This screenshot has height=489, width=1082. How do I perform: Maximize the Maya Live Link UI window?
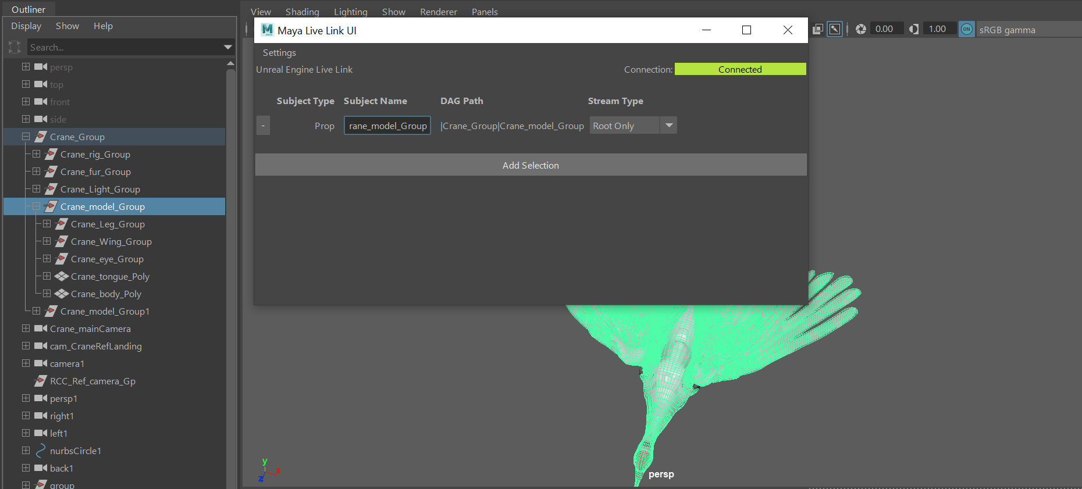click(x=747, y=30)
